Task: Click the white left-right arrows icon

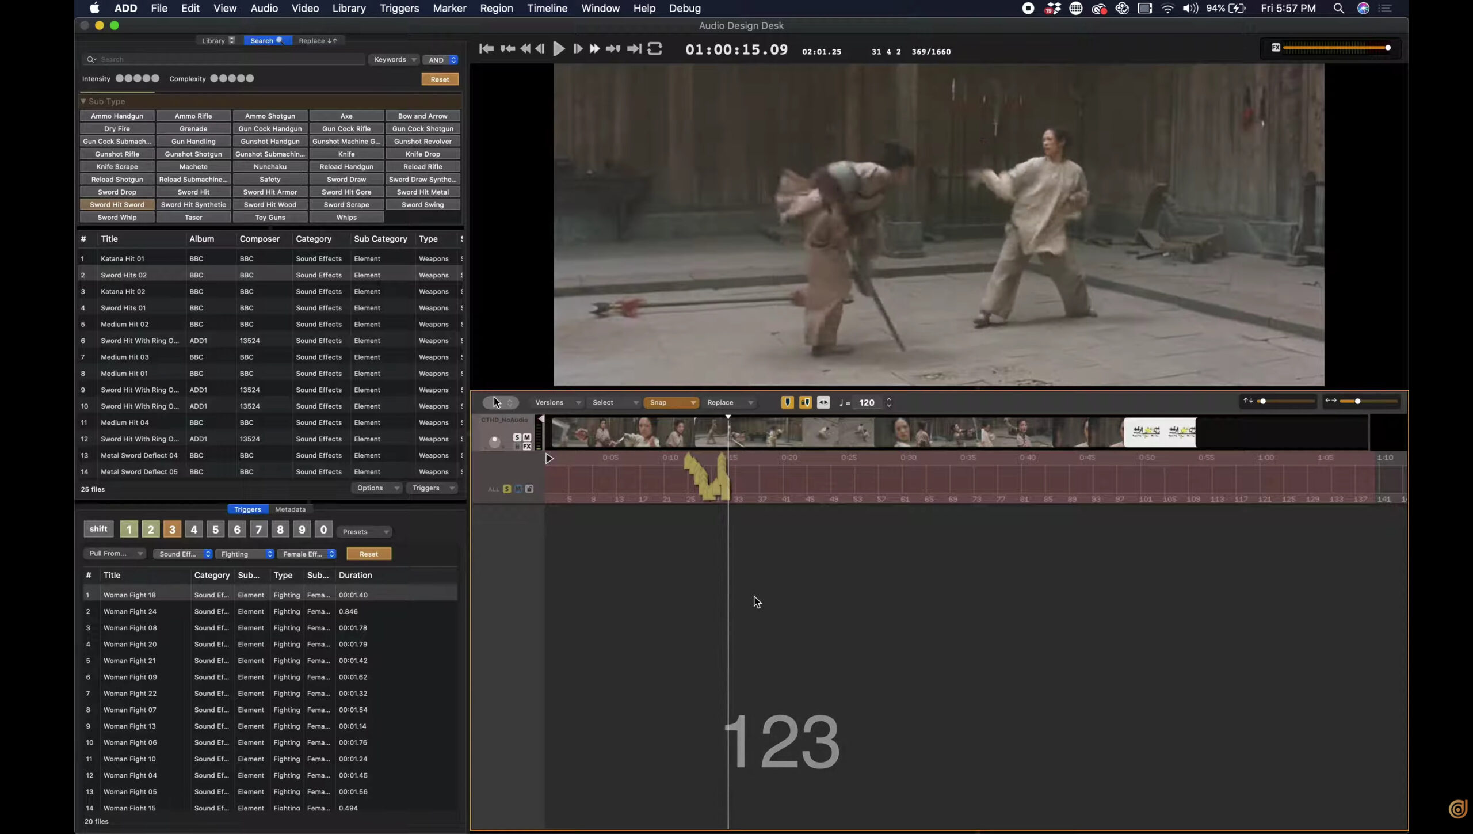Action: 823,402
